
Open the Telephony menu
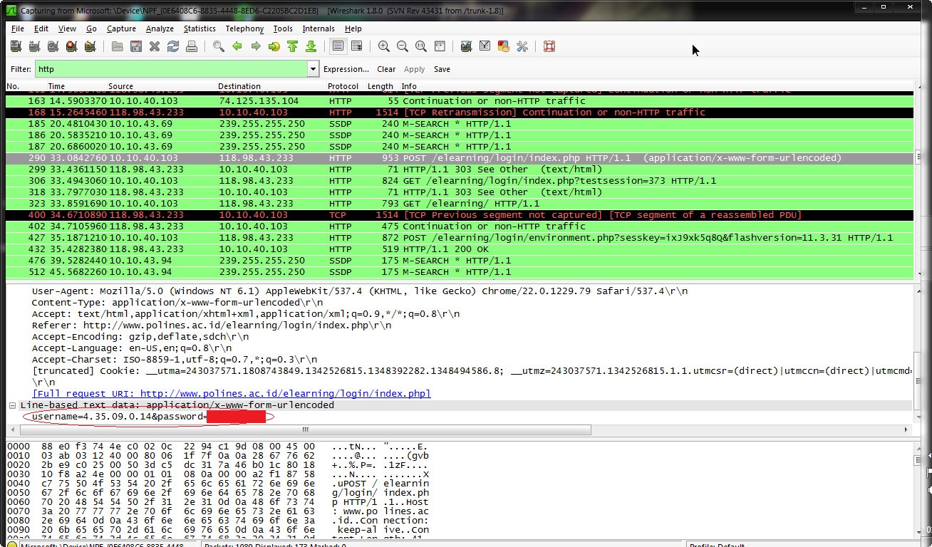[244, 28]
